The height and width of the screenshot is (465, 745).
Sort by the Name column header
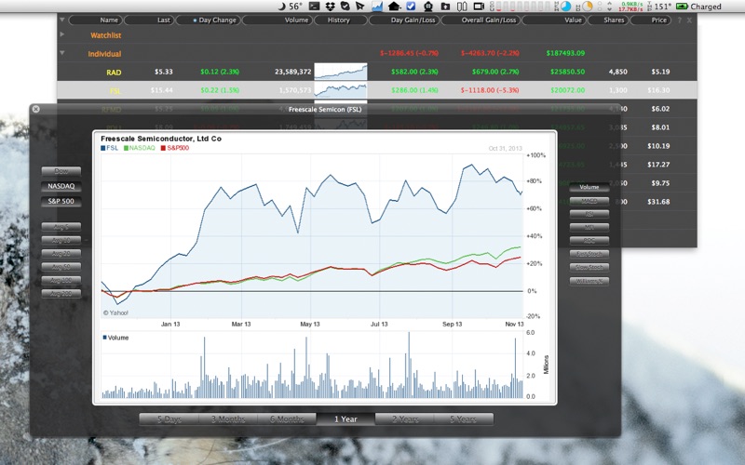click(x=96, y=20)
